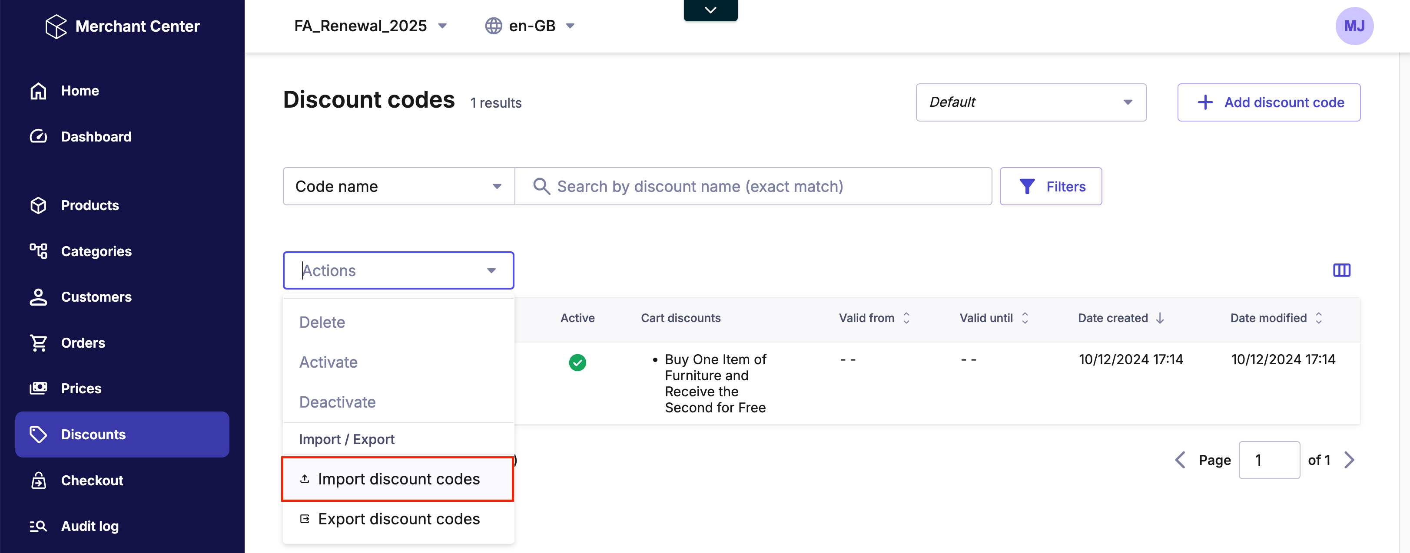Toggle the Date created sort arrow
The height and width of the screenshot is (553, 1410).
click(1160, 318)
